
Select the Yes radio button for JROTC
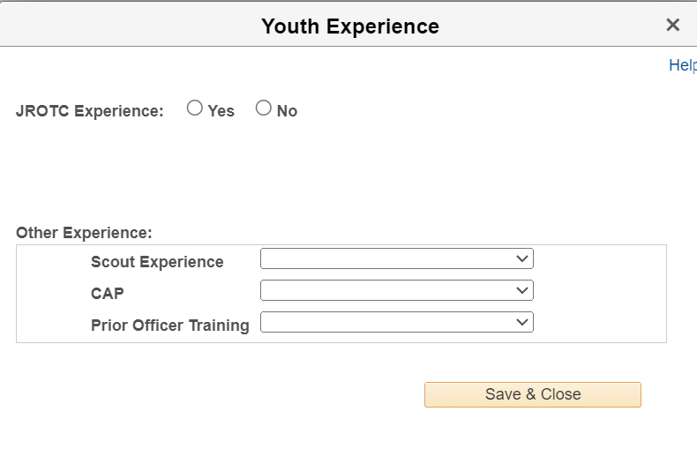tap(195, 109)
